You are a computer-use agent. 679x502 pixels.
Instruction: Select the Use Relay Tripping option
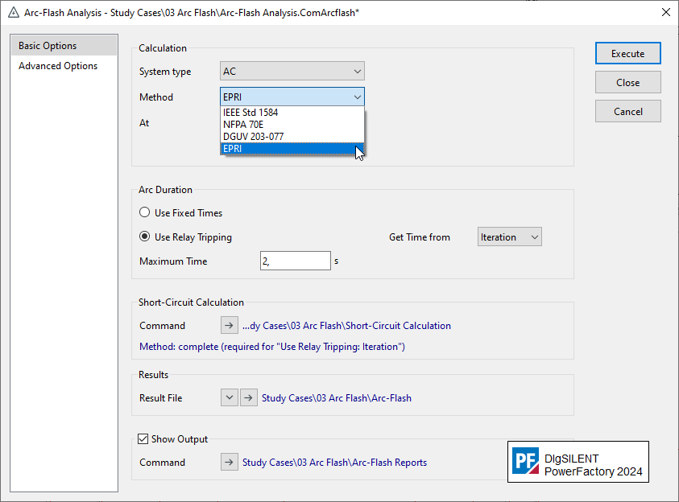tap(145, 236)
